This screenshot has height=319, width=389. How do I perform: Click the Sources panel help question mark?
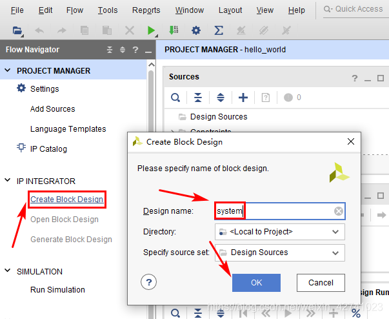[355, 78]
